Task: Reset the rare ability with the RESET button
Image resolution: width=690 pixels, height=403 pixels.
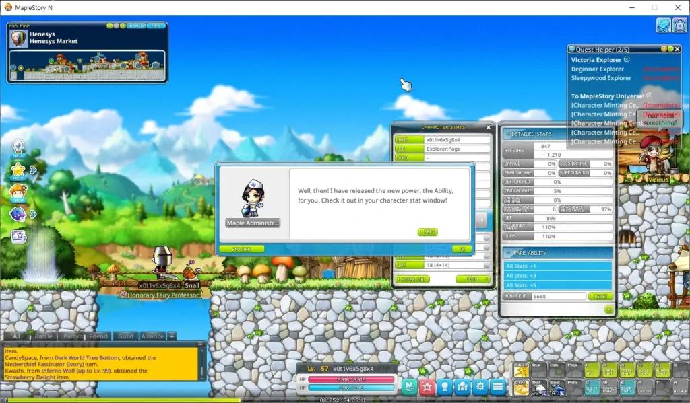Action: [600, 296]
